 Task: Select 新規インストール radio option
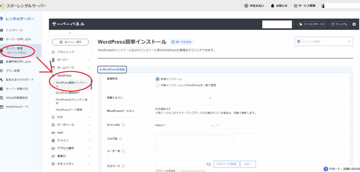tap(157, 79)
